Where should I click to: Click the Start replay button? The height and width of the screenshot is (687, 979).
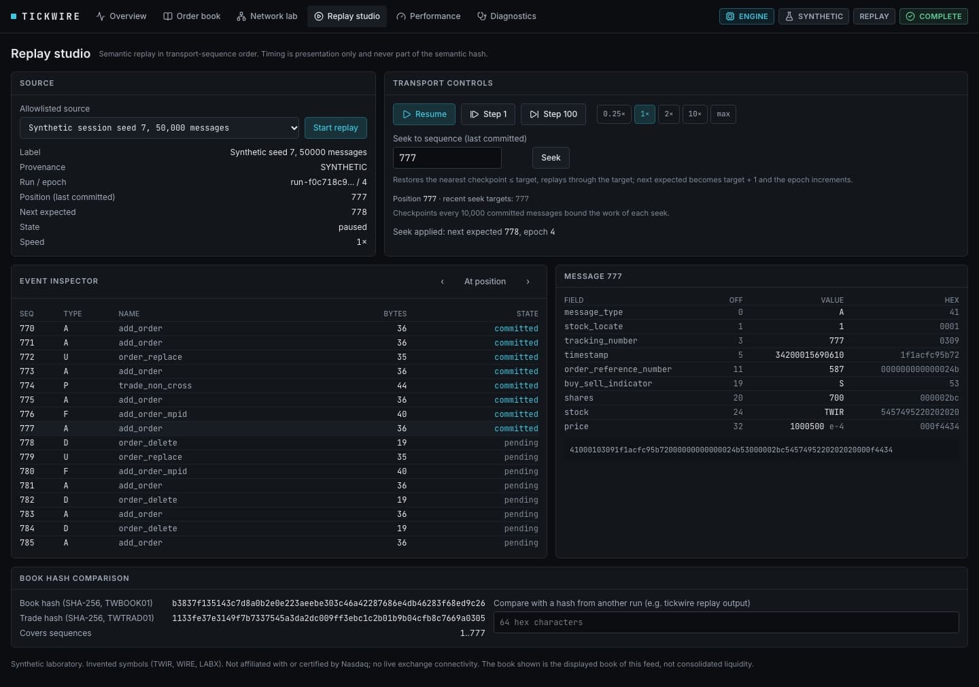pyautogui.click(x=336, y=128)
